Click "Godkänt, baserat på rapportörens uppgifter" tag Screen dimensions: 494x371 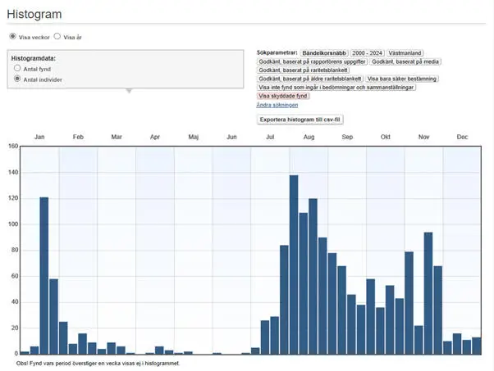311,61
